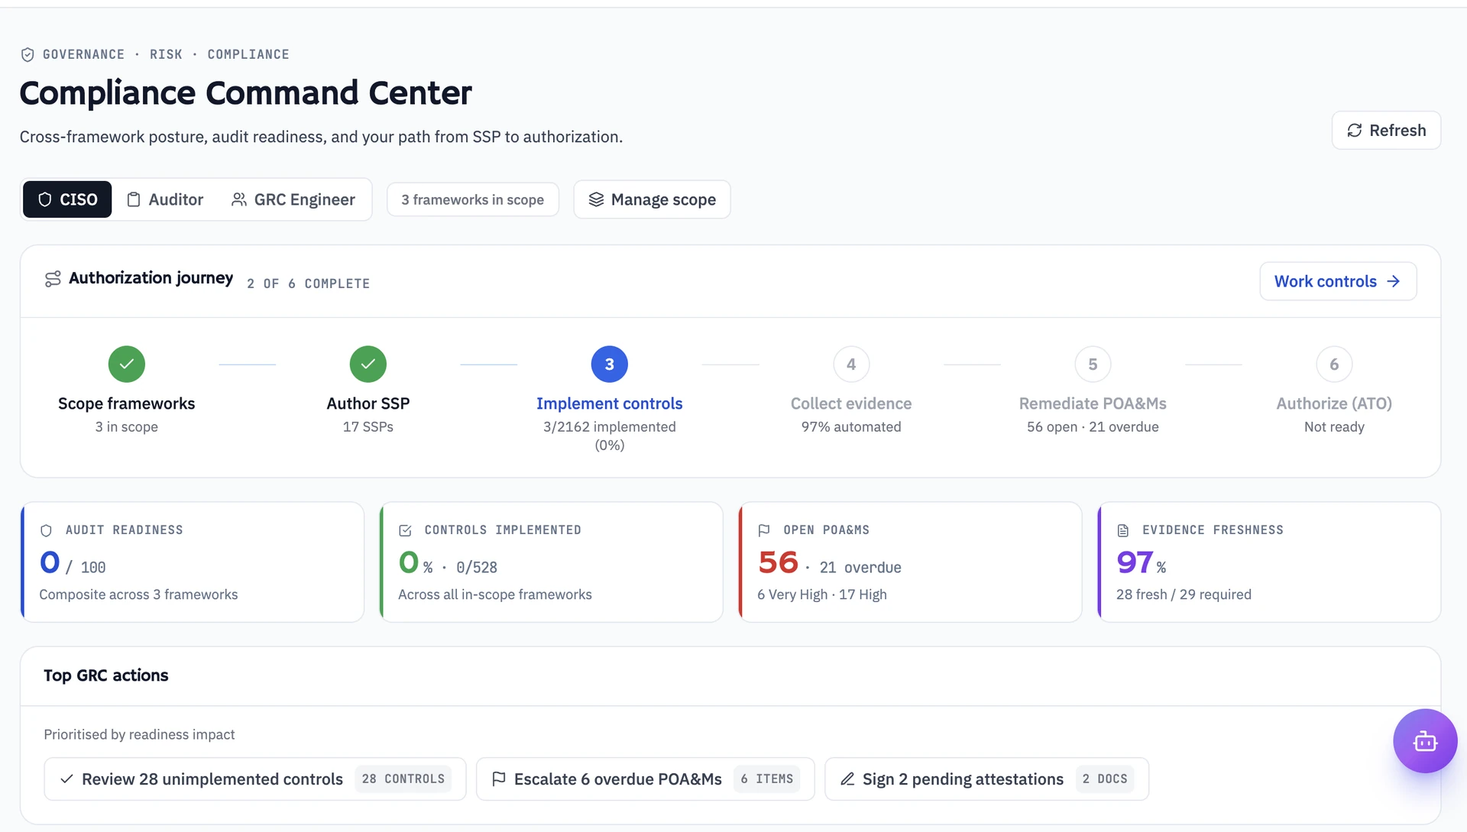The height and width of the screenshot is (832, 1467).
Task: Click the Audit Readiness shield icon
Action: click(46, 530)
